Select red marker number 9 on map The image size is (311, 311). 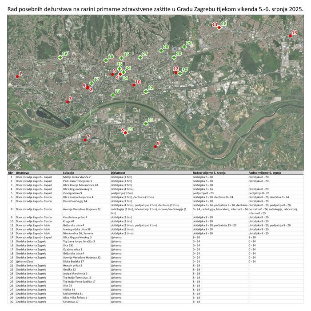click(x=155, y=146)
